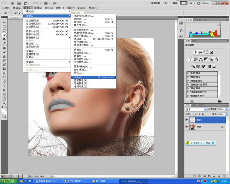Open the 文件(F) menu
The image size is (230, 184).
[x=6, y=8]
